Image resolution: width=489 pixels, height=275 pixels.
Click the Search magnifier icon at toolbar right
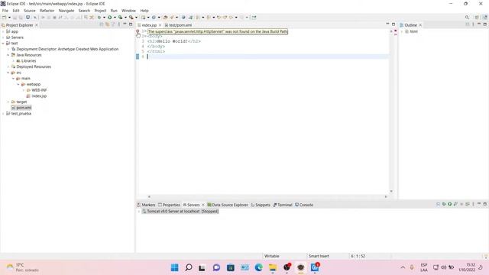click(467, 18)
